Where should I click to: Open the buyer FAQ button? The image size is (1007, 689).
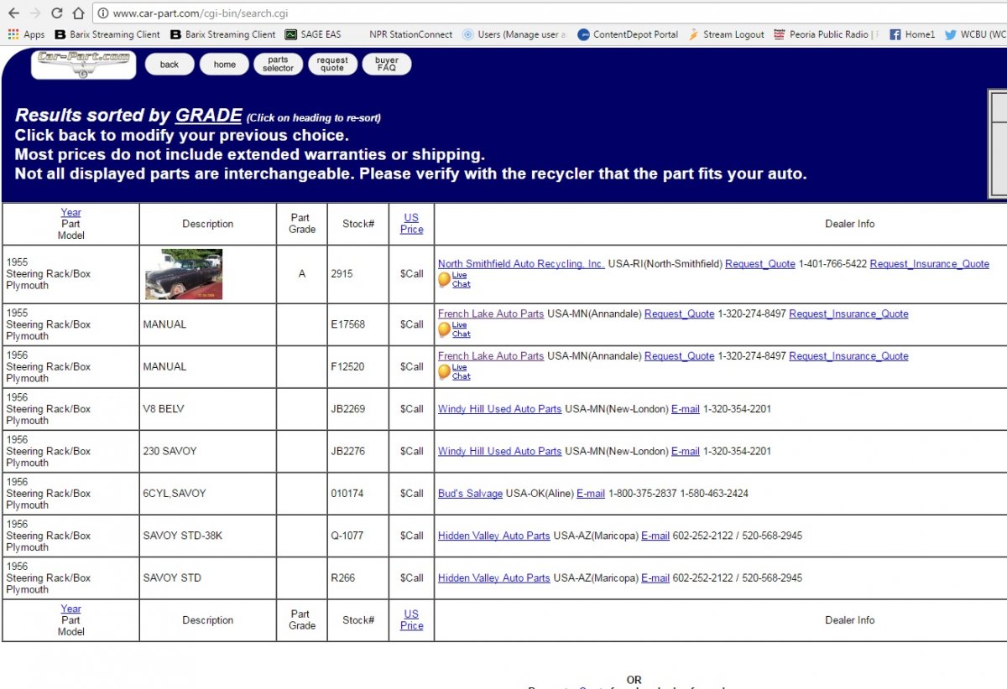[387, 65]
